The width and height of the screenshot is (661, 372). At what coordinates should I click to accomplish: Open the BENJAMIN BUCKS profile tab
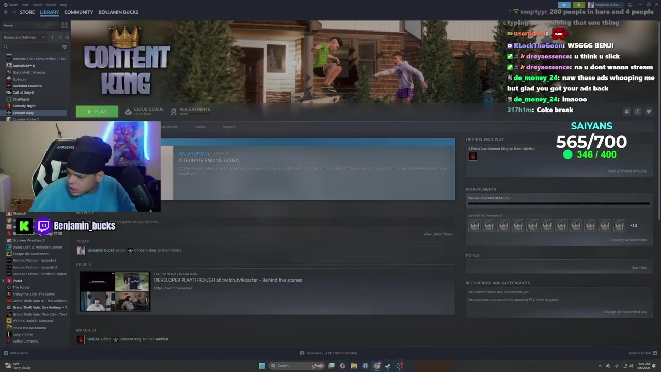click(x=118, y=12)
